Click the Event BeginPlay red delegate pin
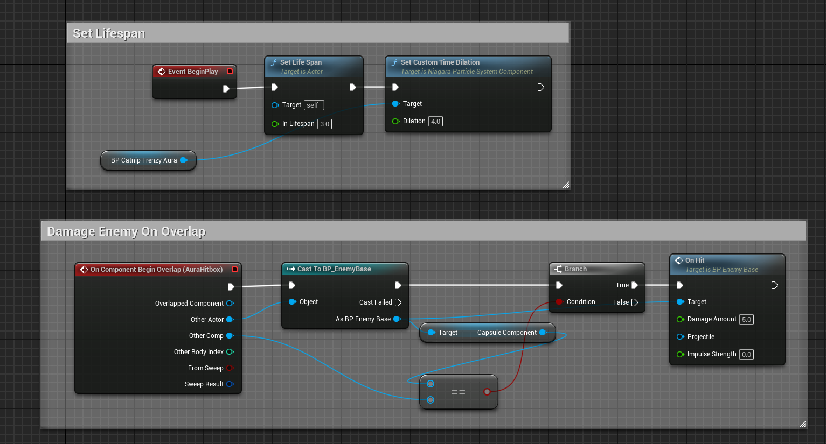This screenshot has width=826, height=444. (230, 71)
